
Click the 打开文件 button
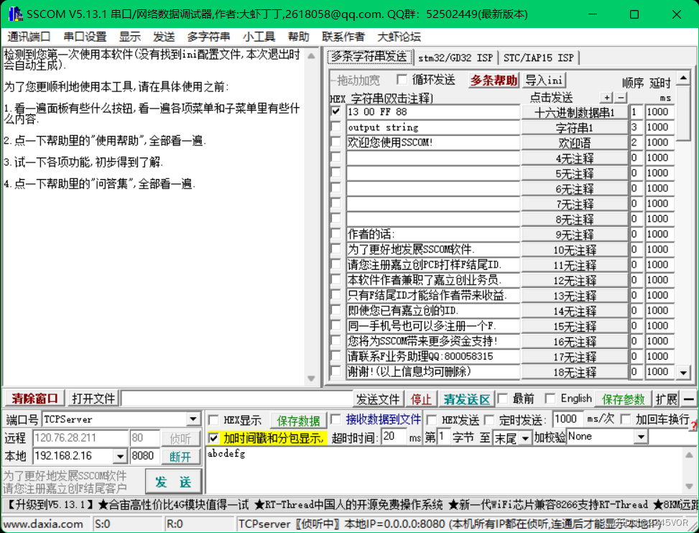pos(93,398)
